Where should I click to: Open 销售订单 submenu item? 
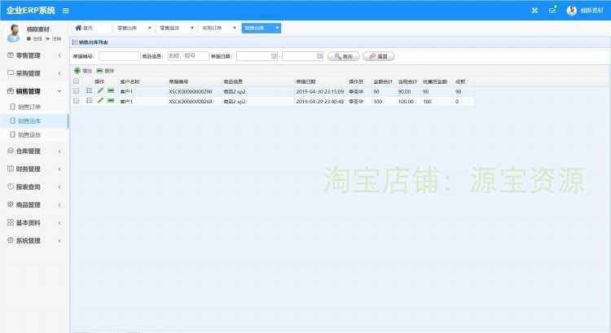click(x=29, y=107)
